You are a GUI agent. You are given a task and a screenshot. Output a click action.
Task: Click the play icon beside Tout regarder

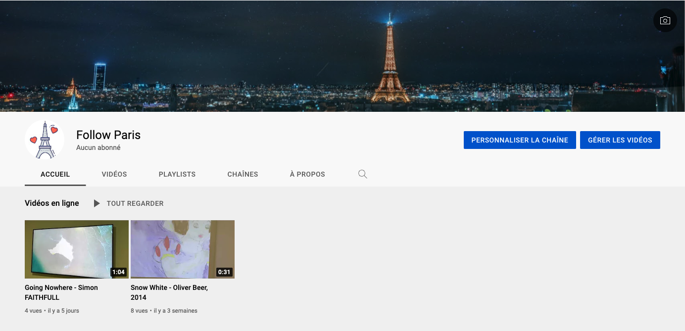tap(97, 203)
